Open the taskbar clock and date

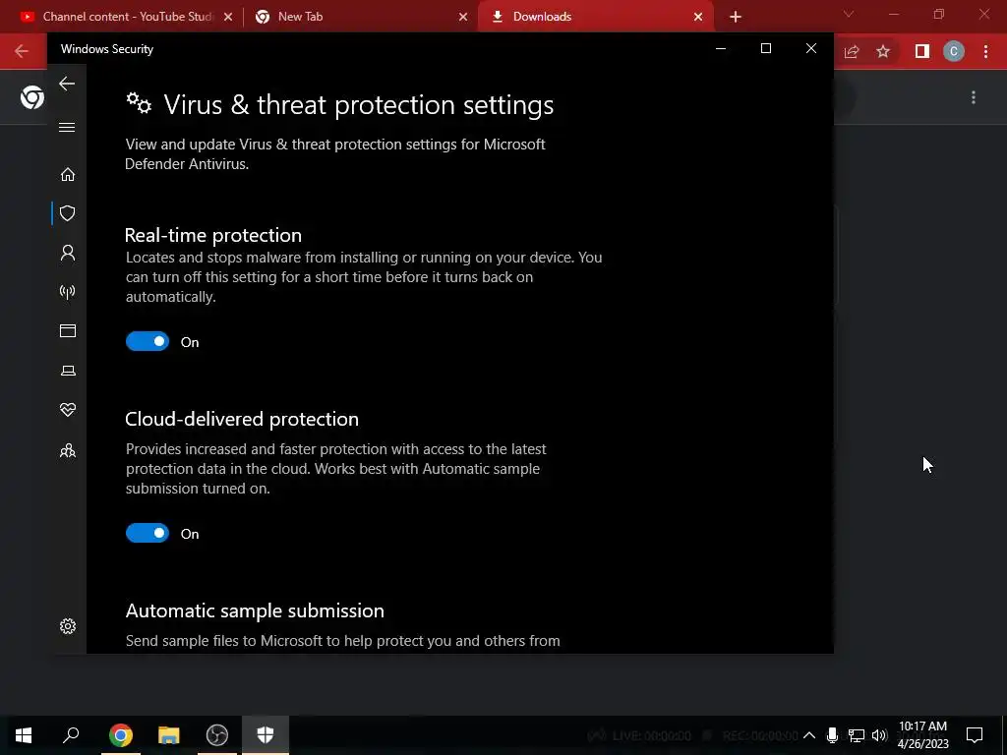tap(922, 735)
